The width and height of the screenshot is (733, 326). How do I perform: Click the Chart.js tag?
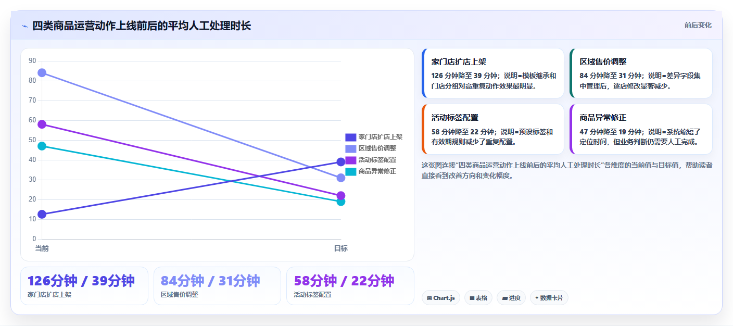click(441, 298)
